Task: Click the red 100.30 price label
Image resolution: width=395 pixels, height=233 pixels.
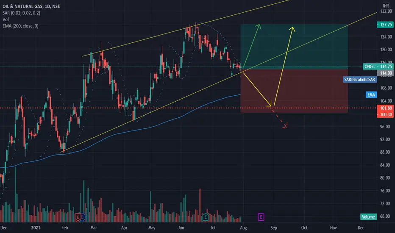Action: 385,115
